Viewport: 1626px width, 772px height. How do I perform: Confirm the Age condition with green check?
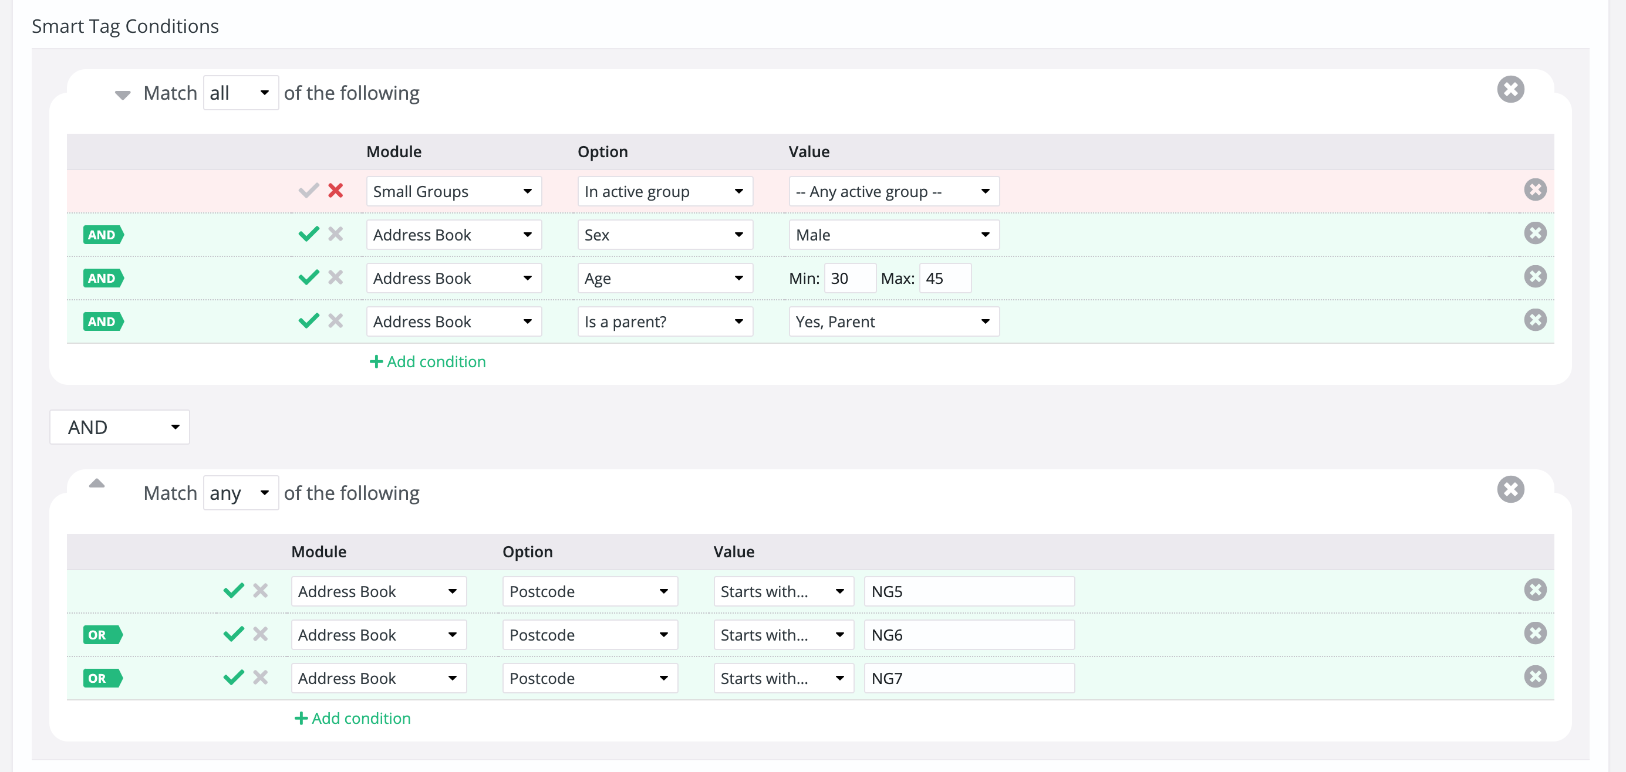[309, 276]
